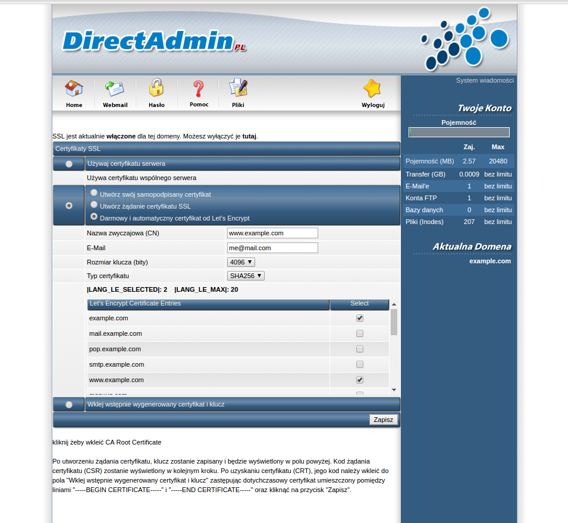Viewport: 568px width, 523px height.
Task: Click the System wiadomości link
Action: point(484,80)
